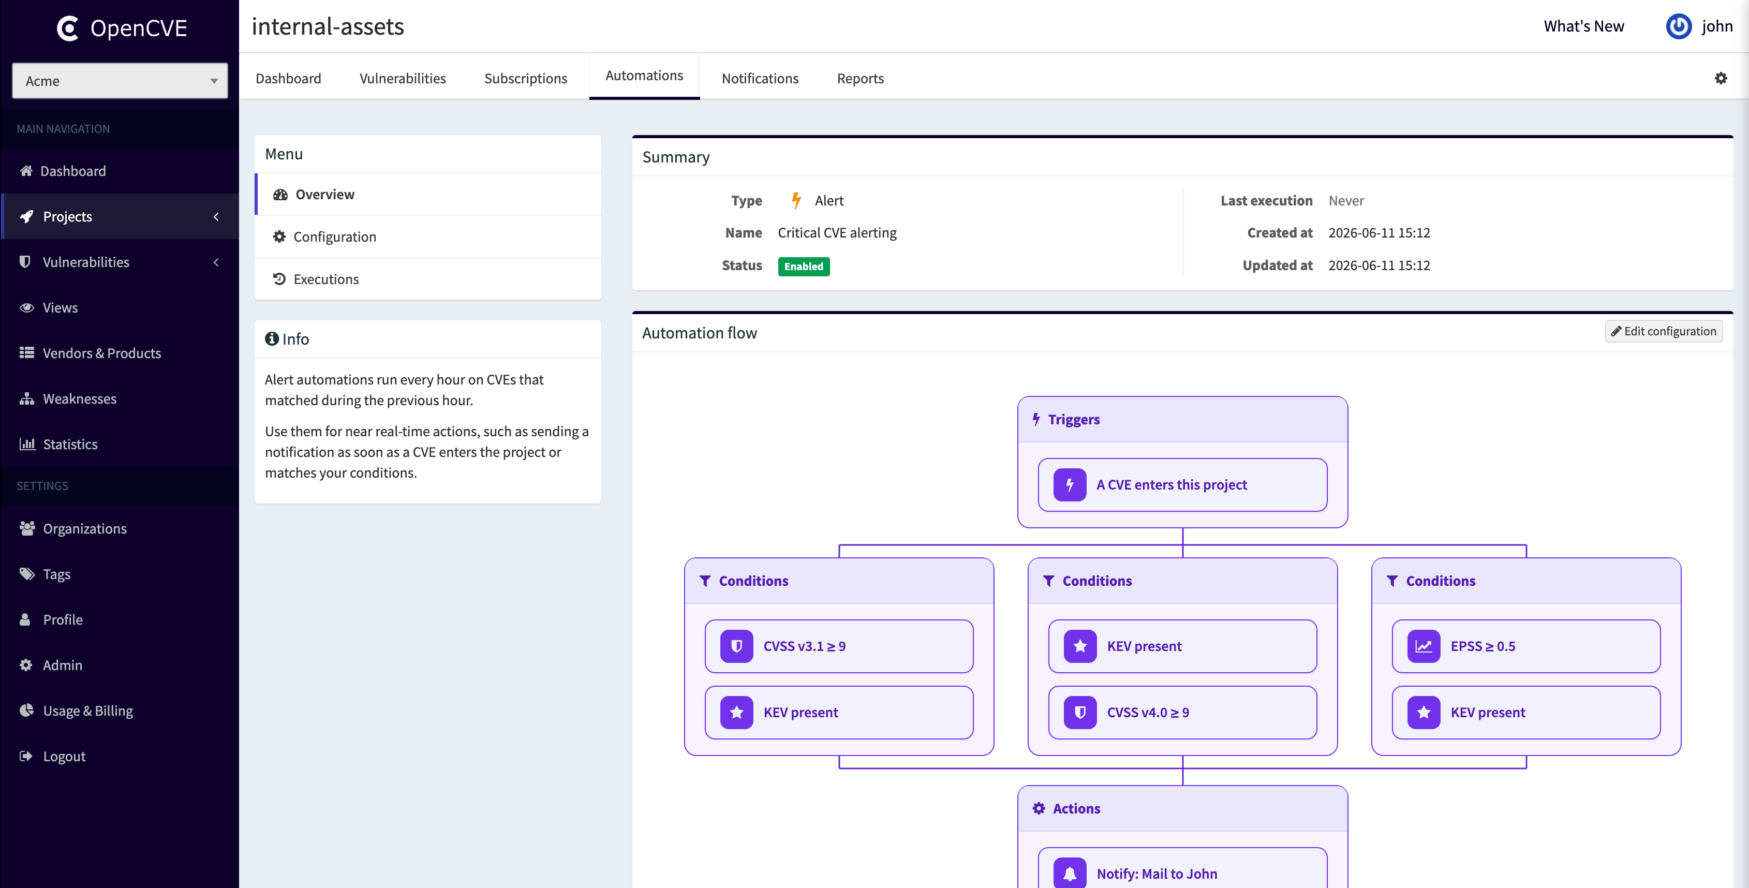Open Statistics in the sidebar

(x=120, y=444)
